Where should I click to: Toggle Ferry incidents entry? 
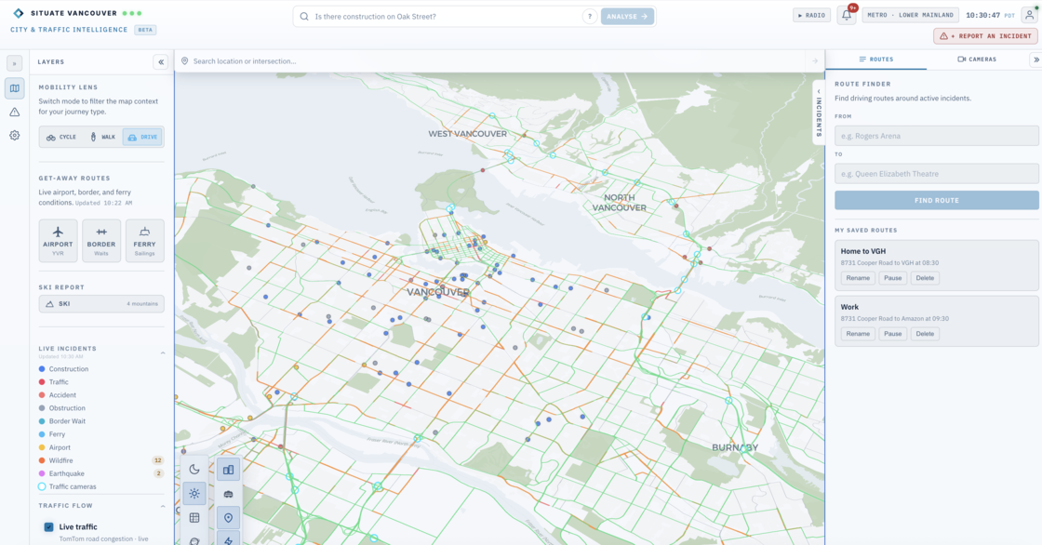52,434
